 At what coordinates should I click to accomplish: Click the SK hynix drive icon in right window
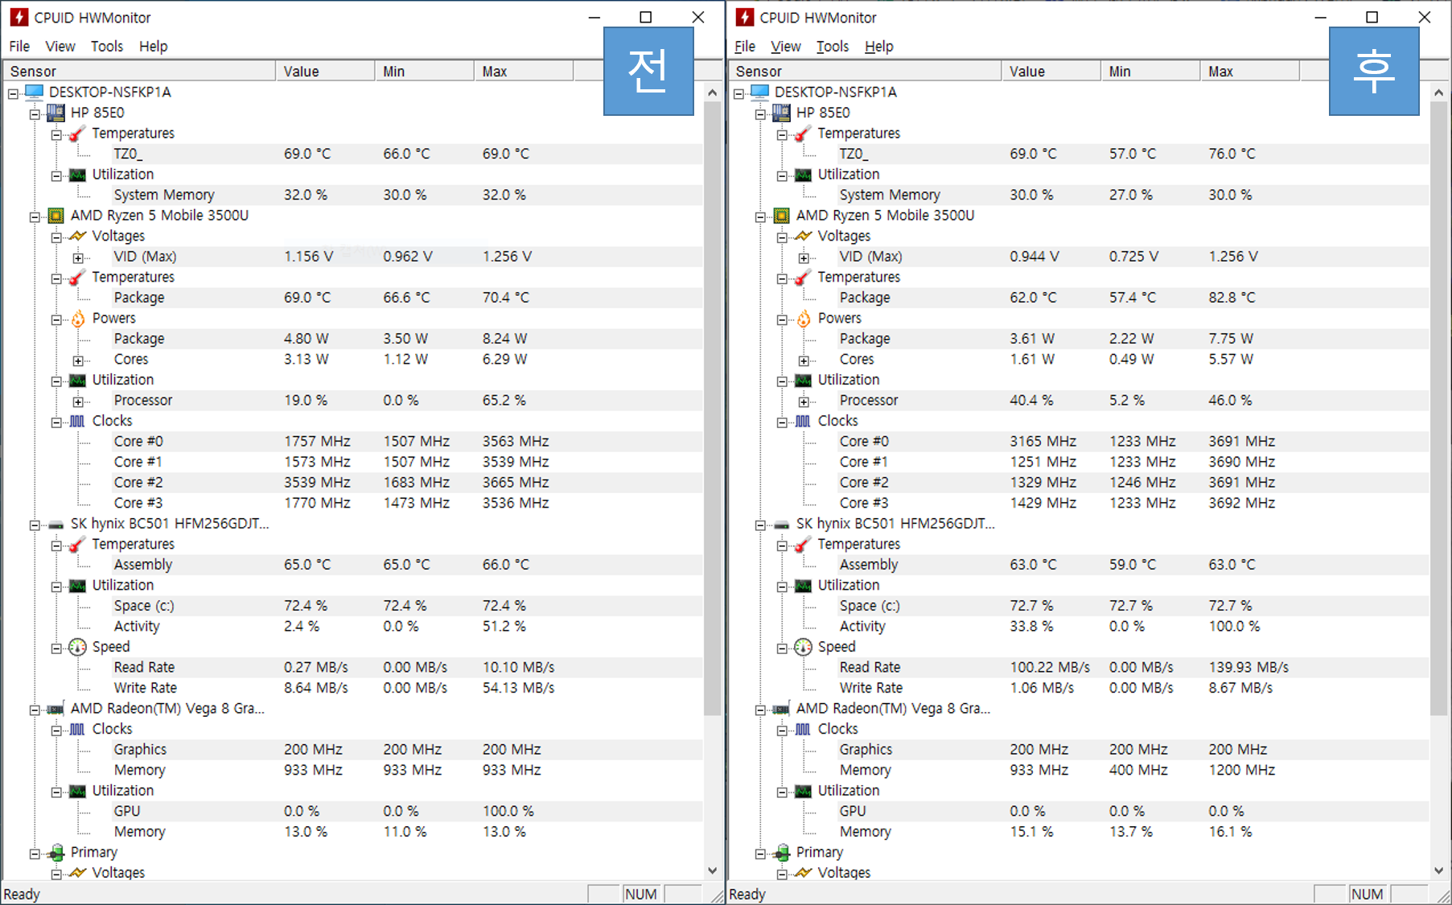781,524
